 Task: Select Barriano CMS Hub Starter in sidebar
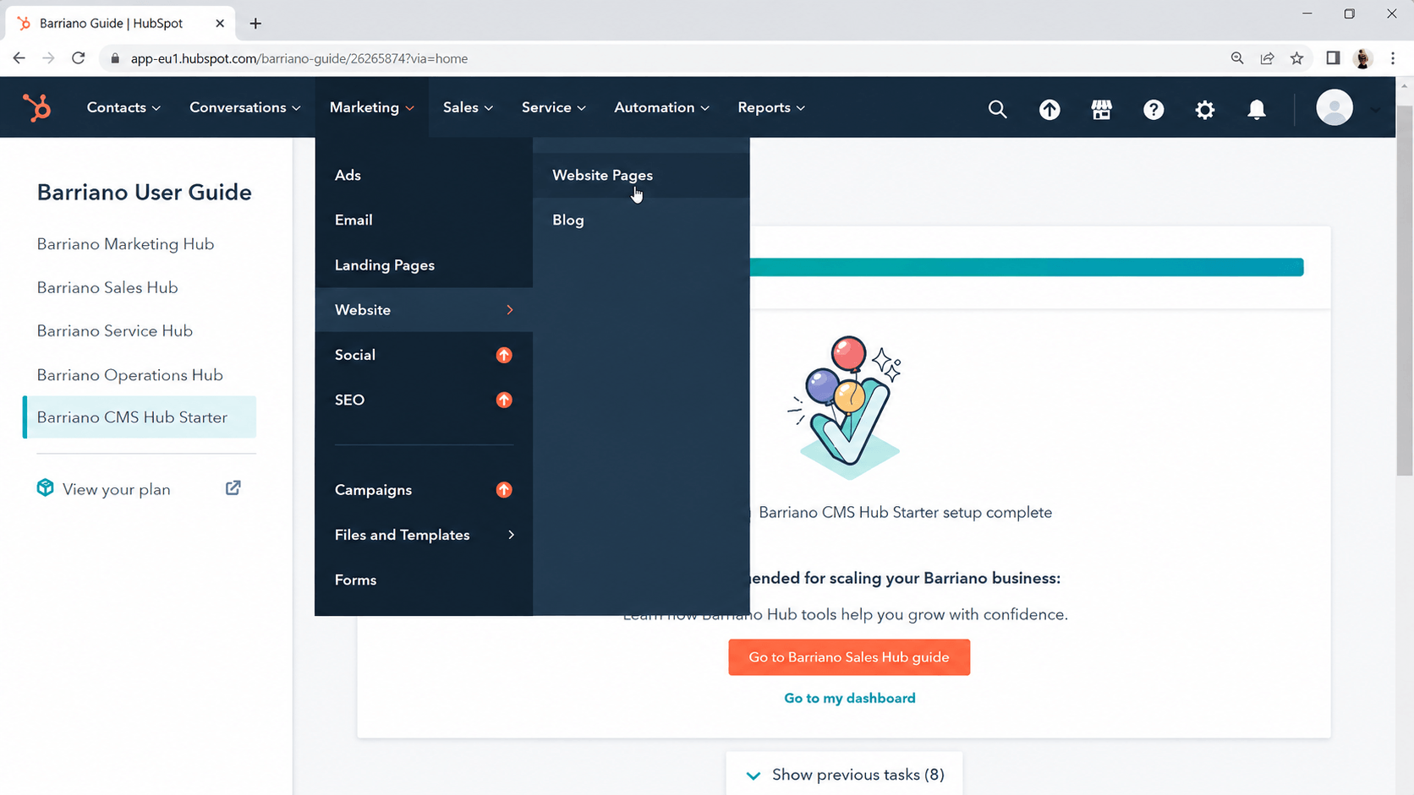coord(140,417)
